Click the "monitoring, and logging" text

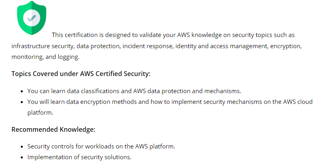coord(46,57)
